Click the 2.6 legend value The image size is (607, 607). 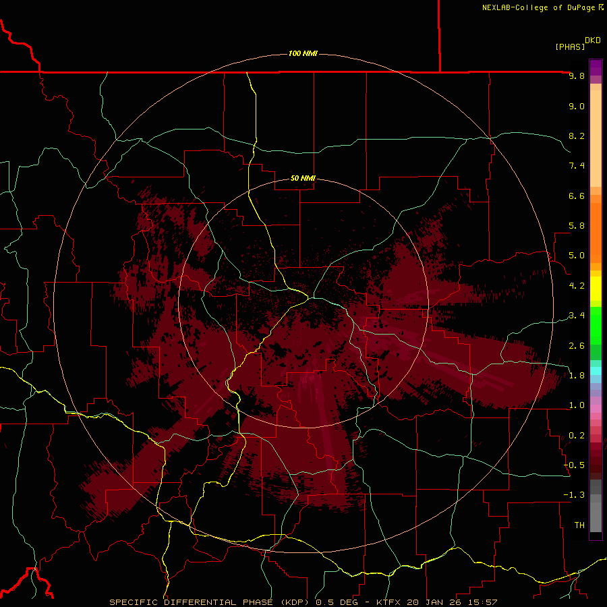577,346
